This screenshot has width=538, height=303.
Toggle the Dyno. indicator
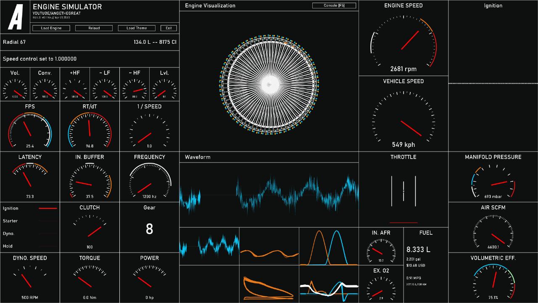click(47, 234)
